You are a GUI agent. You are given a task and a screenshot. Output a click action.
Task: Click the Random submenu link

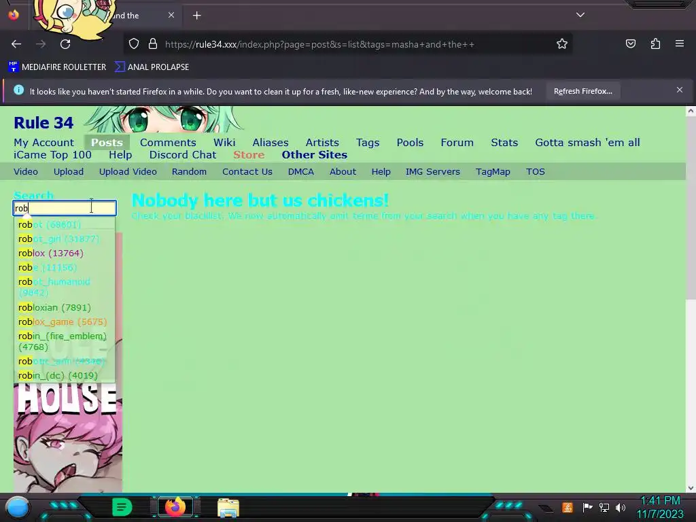point(189,172)
